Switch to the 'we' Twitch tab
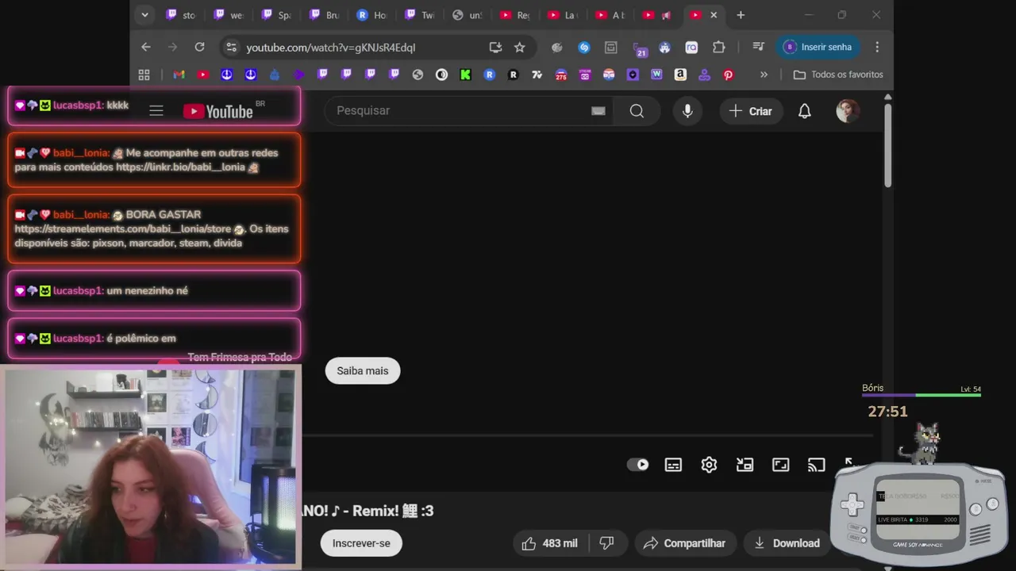Image resolution: width=1016 pixels, height=571 pixels. click(229, 15)
